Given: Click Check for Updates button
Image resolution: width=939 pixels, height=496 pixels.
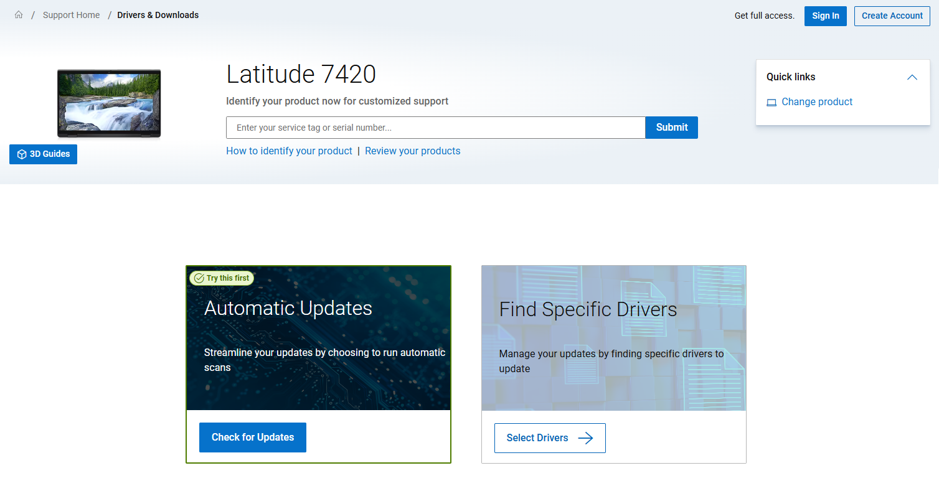Looking at the screenshot, I should [253, 438].
